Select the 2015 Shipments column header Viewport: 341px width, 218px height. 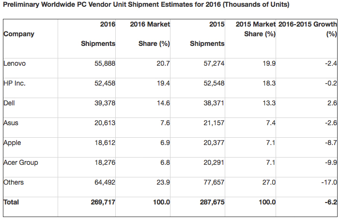(207, 34)
